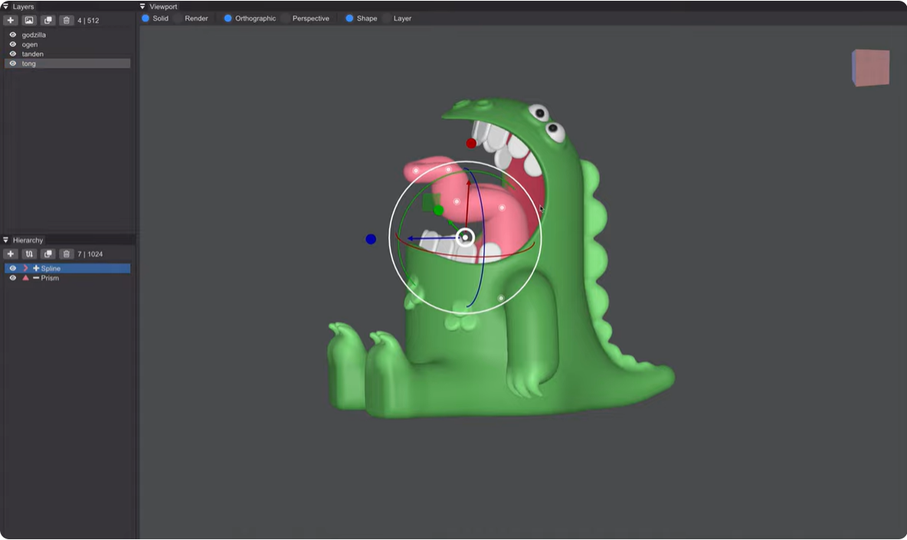The image size is (907, 540).
Task: Click the red gizmo axis handle dot
Action: pyautogui.click(x=471, y=143)
